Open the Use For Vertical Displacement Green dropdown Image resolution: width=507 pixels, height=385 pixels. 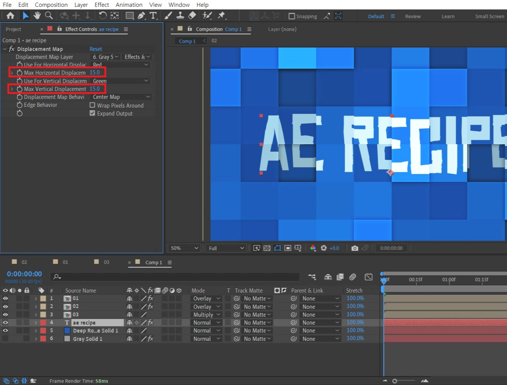[x=120, y=81]
